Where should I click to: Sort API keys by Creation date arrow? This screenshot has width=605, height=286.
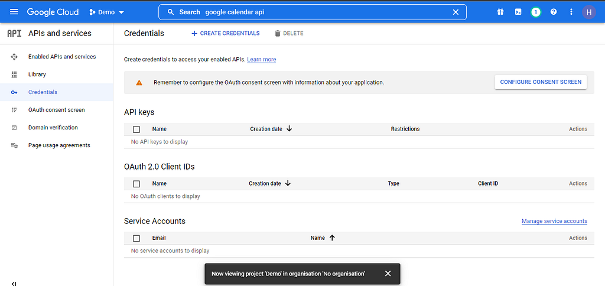tap(289, 129)
